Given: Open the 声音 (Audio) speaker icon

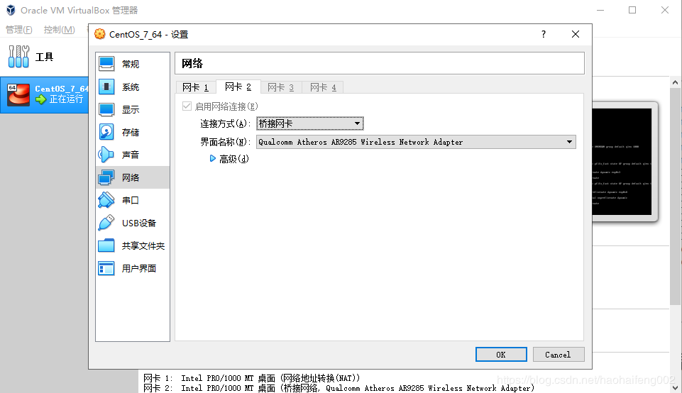Looking at the screenshot, I should [x=106, y=155].
